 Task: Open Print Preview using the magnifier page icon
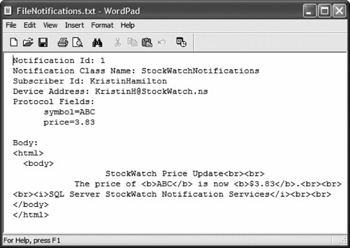pyautogui.click(x=78, y=42)
